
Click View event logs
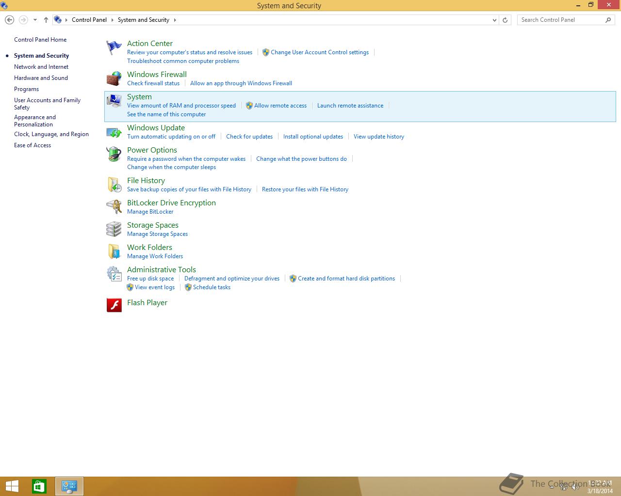(x=155, y=287)
